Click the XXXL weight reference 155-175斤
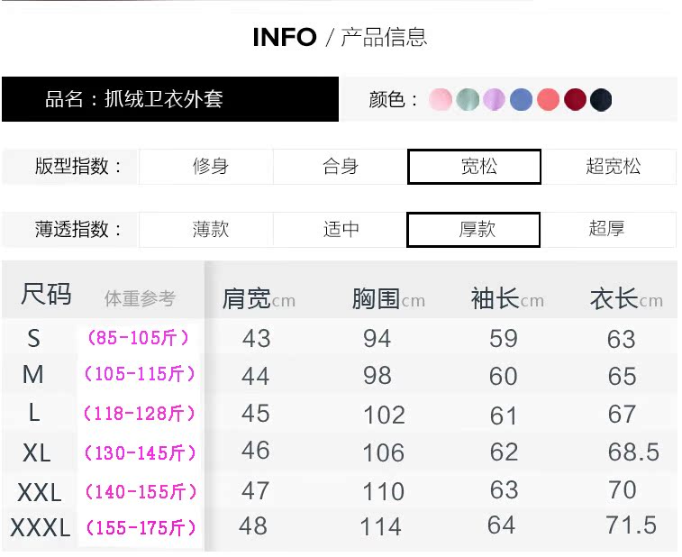This screenshot has height=557, width=682. (141, 528)
